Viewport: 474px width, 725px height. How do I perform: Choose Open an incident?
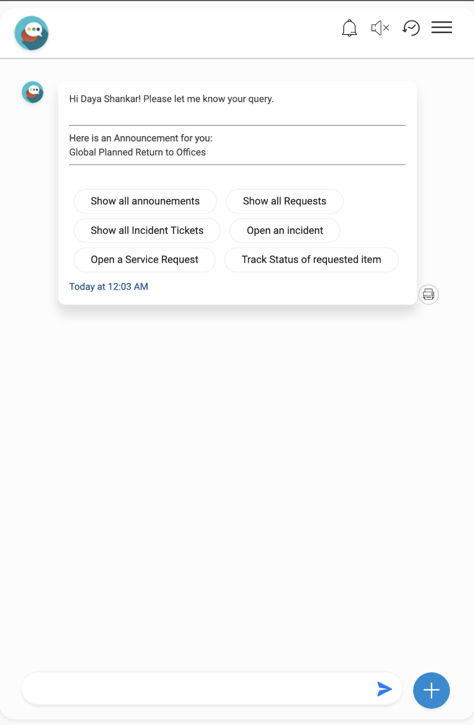(285, 231)
